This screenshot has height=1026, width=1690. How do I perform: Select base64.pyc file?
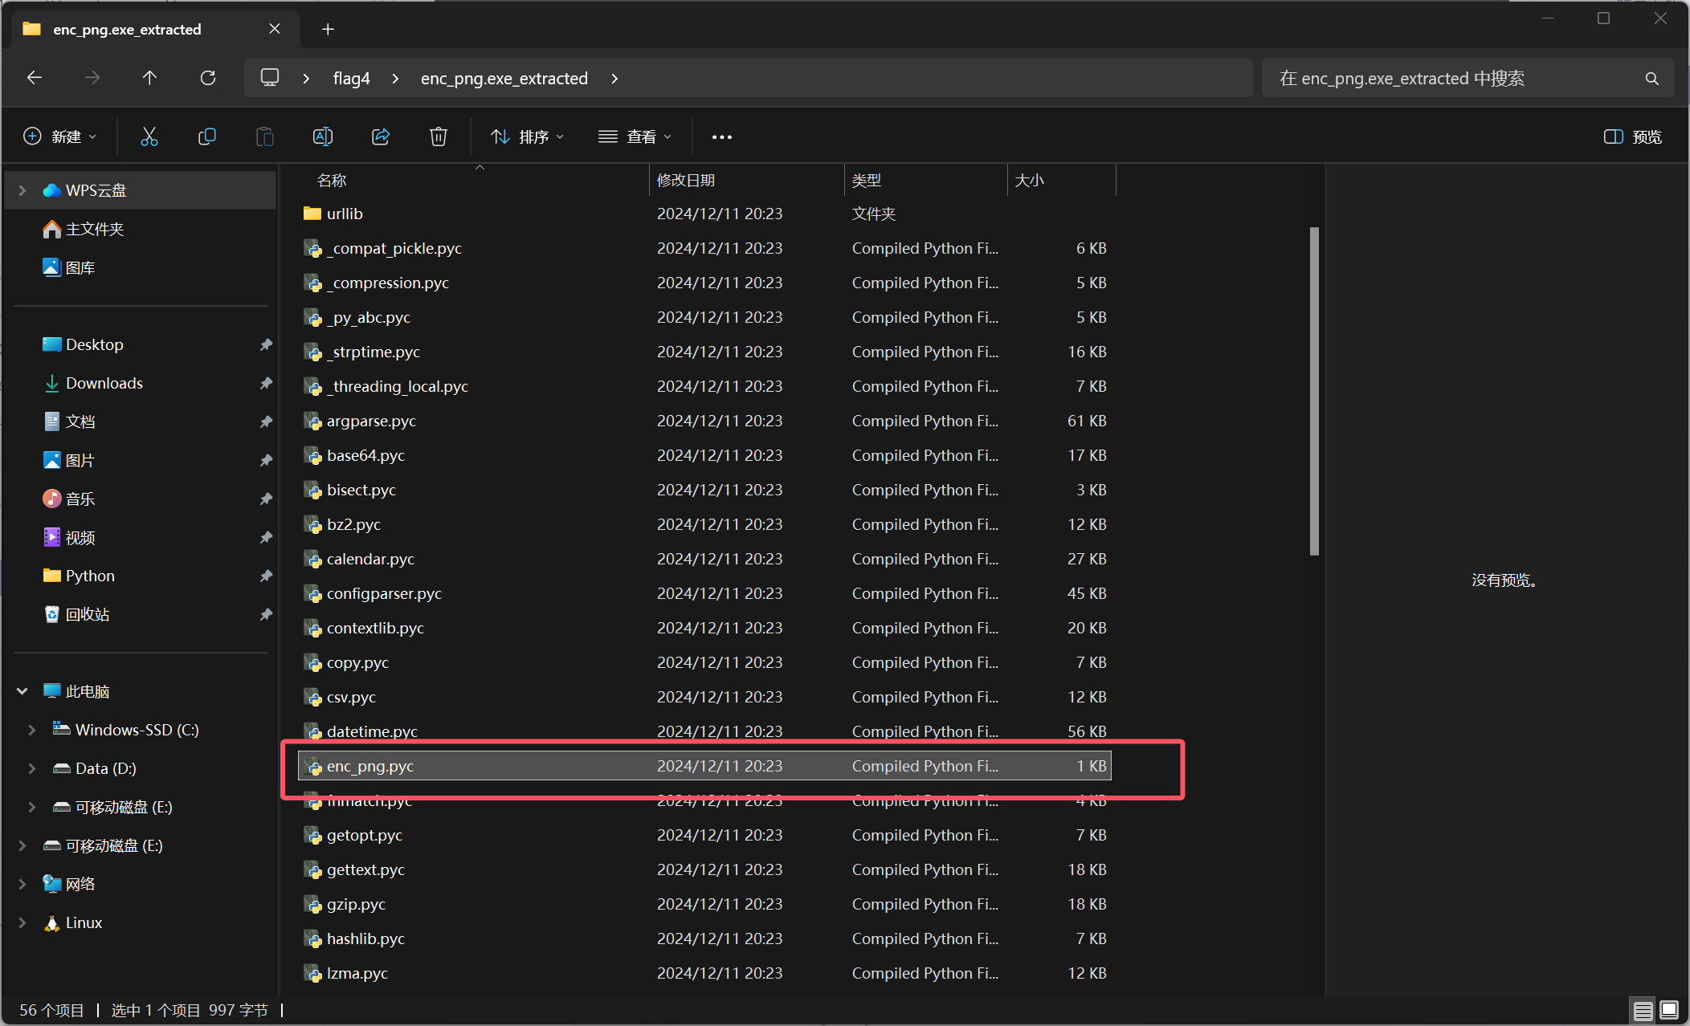point(705,455)
